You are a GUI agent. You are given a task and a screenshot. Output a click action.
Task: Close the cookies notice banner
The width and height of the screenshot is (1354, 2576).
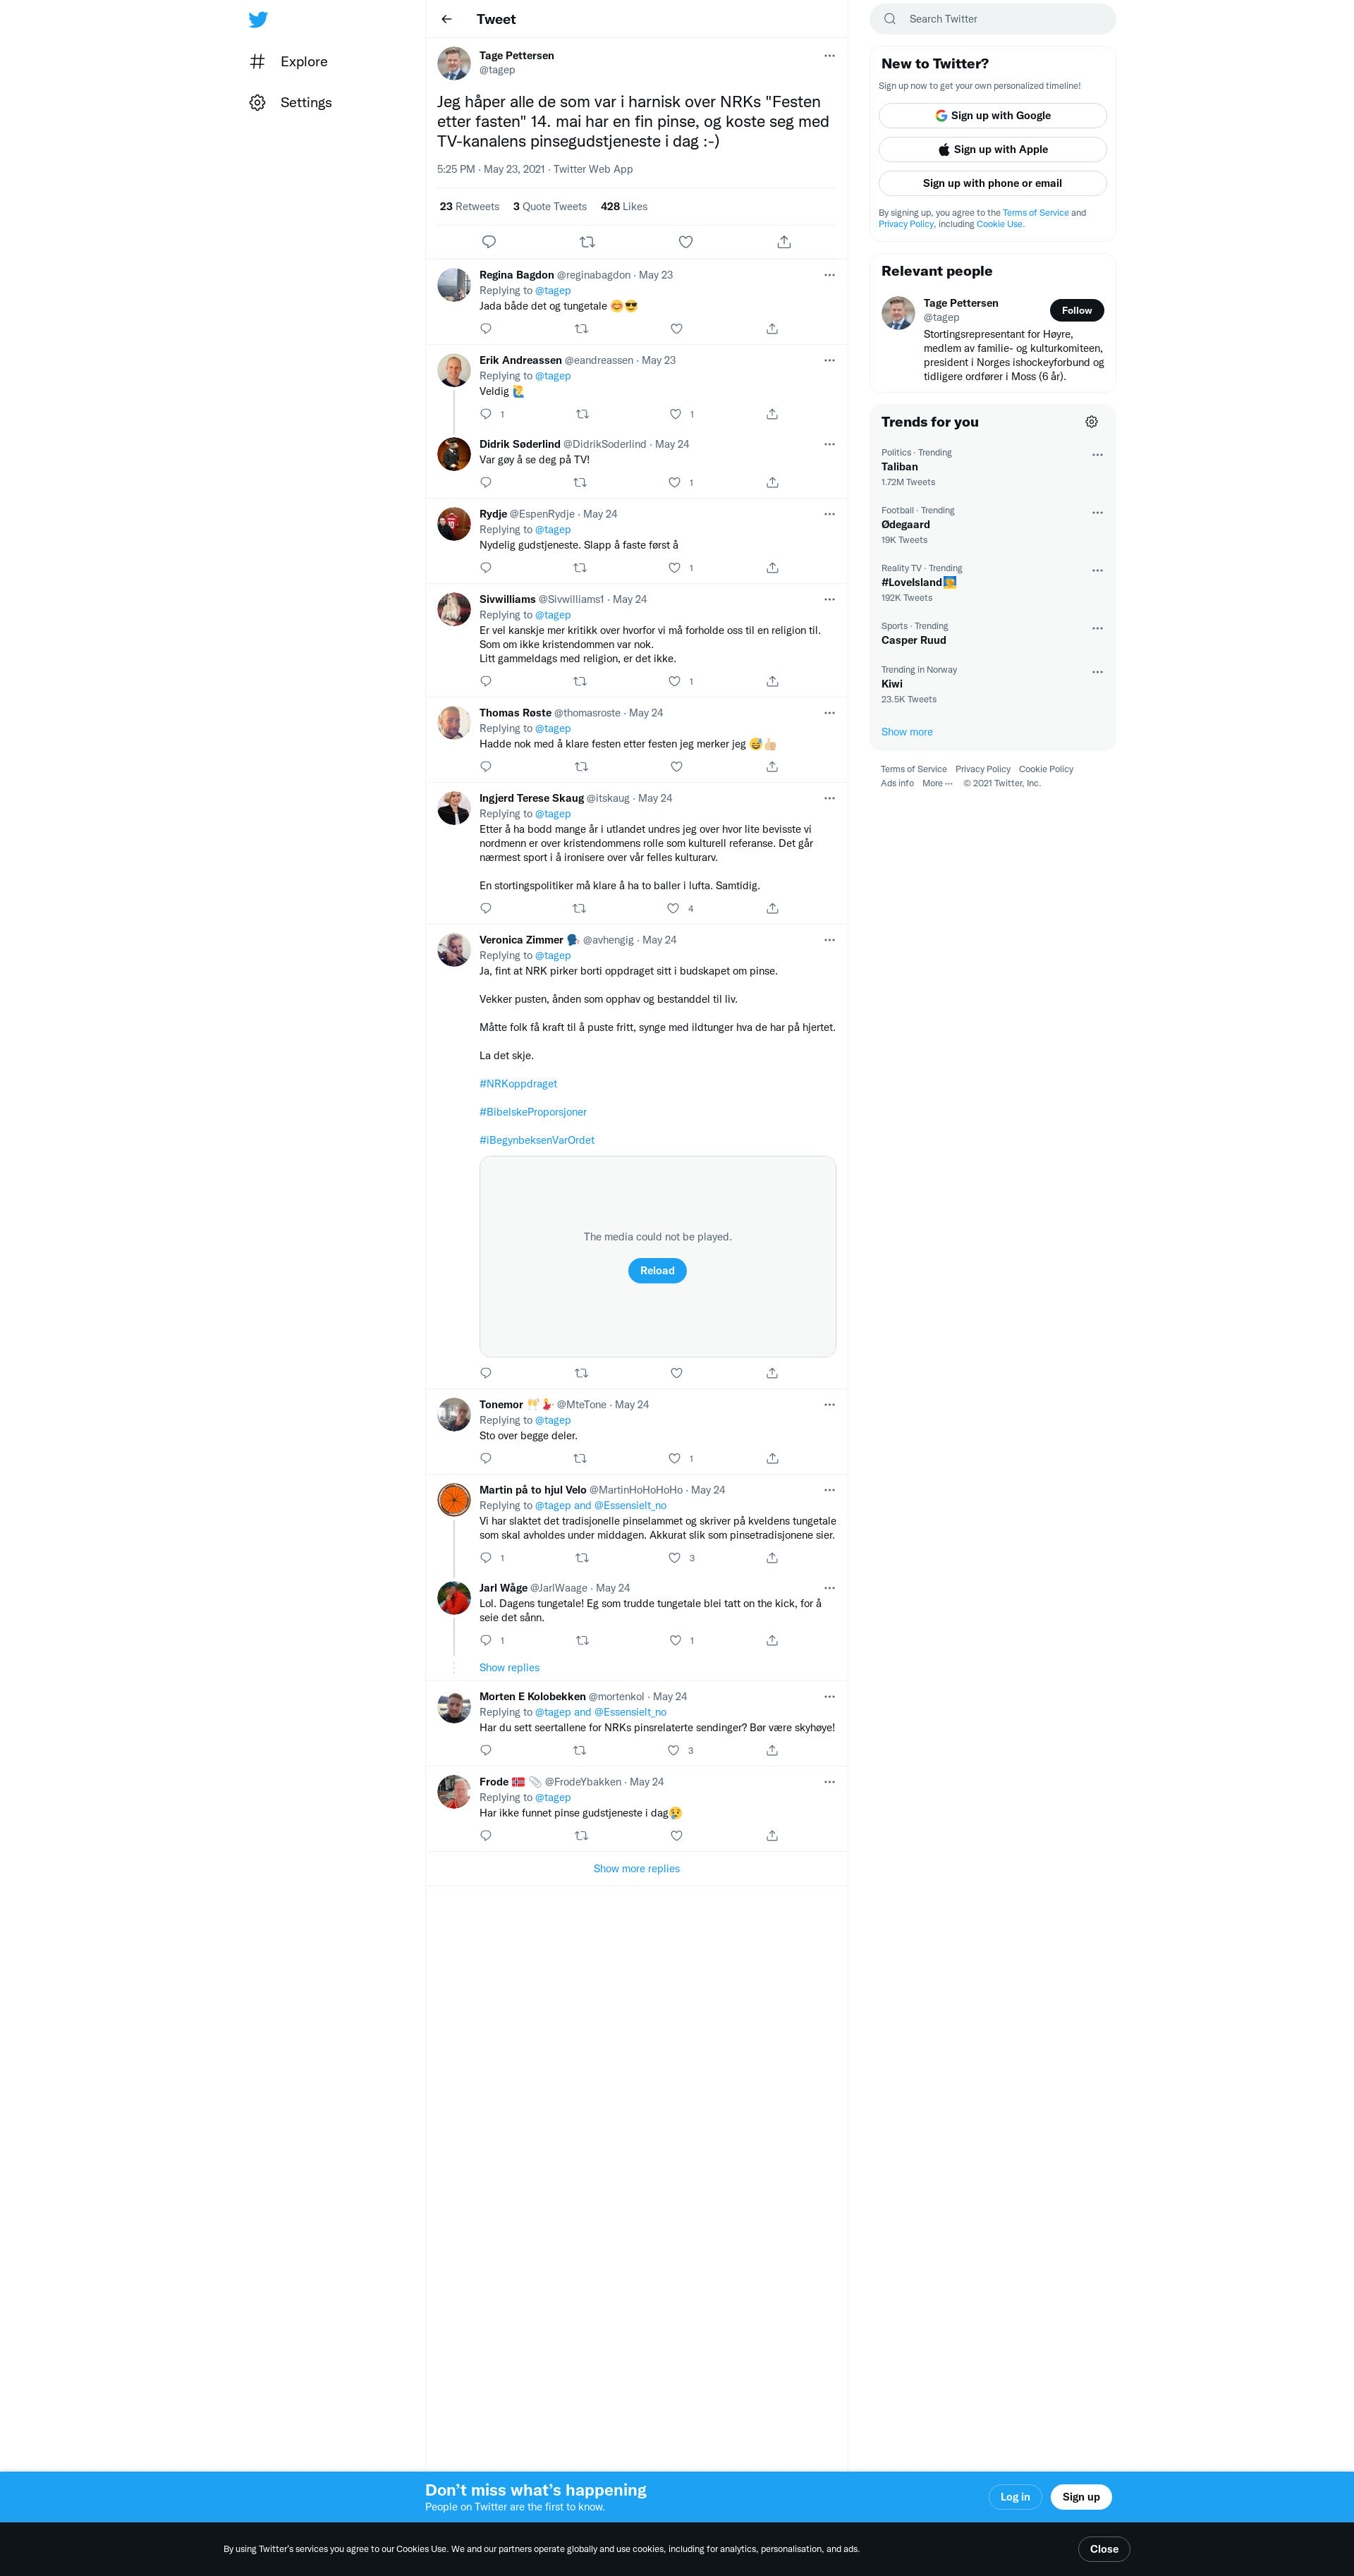coord(1103,2549)
